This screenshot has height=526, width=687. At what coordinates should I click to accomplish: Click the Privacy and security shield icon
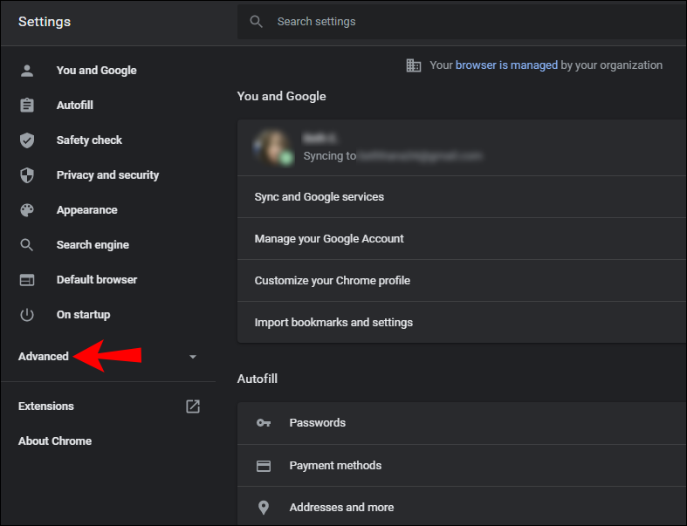pos(27,175)
